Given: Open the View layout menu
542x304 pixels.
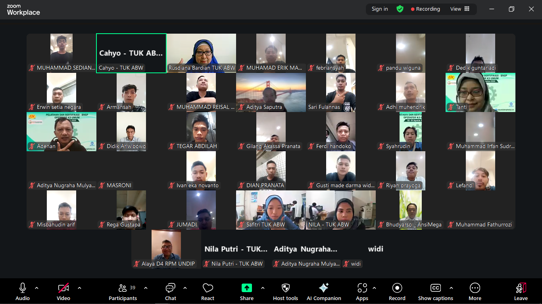Looking at the screenshot, I should [x=459, y=9].
